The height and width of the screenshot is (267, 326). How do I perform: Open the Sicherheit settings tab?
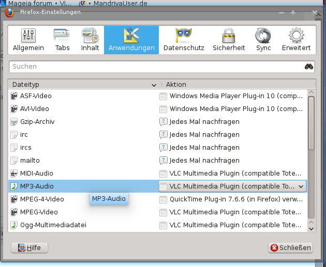tap(229, 40)
